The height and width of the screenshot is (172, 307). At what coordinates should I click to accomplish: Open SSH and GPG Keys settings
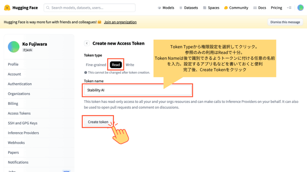tap(22, 123)
